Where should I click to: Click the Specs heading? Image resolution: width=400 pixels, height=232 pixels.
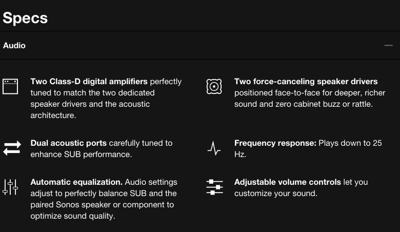click(x=25, y=18)
